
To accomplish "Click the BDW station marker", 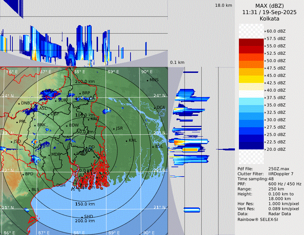I will [x=67, y=126].
